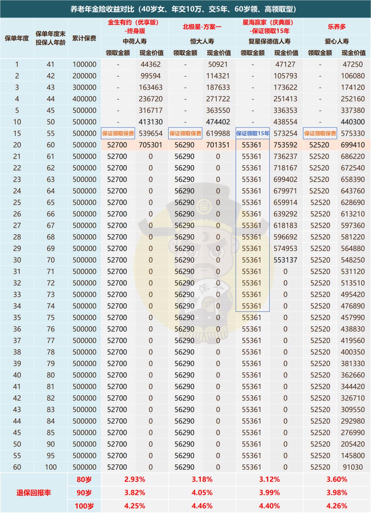This screenshot has width=371, height=513.
Task: Click cash value 114321 in year 2
Action: point(218,76)
